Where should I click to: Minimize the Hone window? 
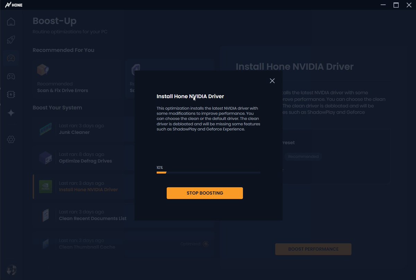[x=383, y=5]
